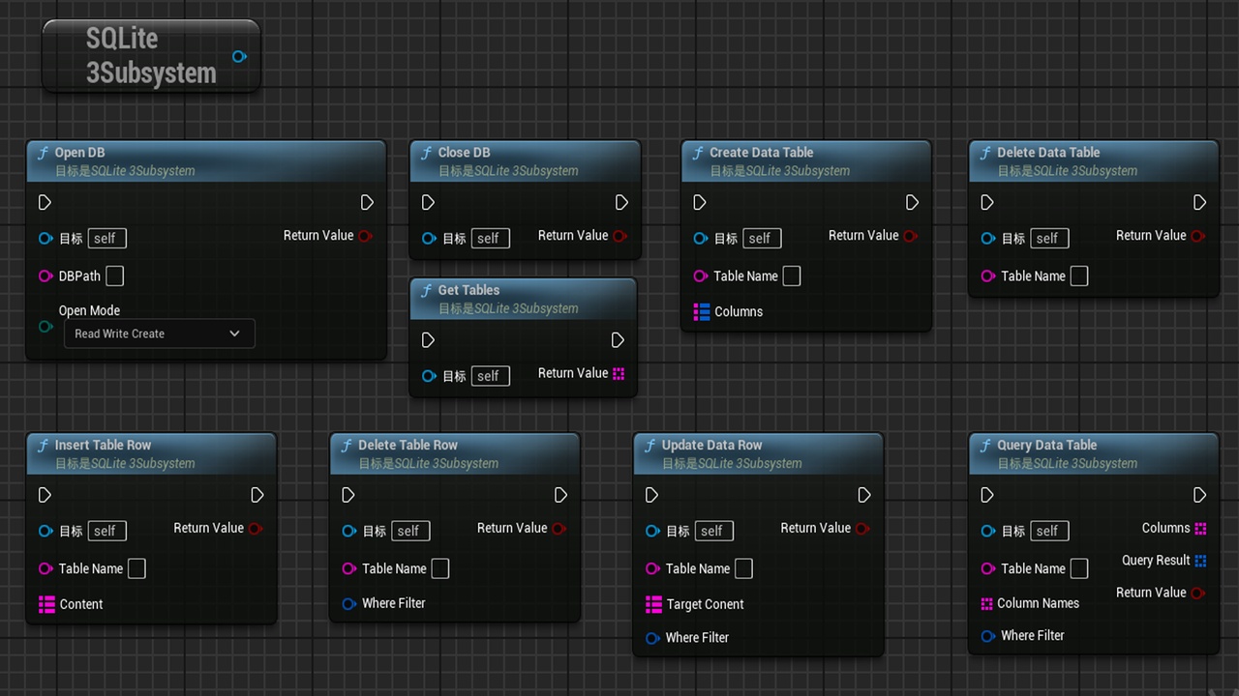Screen dimensions: 1239x696
Task: Select the Query Data Table node header
Action: tap(1094, 454)
